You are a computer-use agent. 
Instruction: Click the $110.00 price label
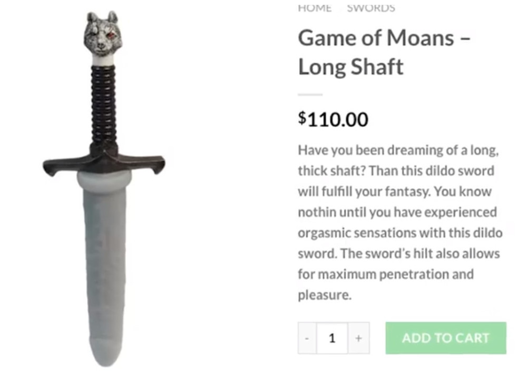333,120
